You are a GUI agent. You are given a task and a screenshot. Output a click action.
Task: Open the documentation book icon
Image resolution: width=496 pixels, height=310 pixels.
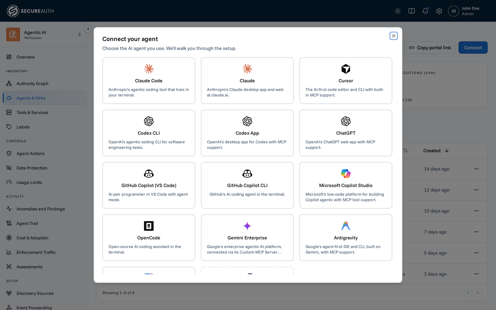[x=412, y=11]
